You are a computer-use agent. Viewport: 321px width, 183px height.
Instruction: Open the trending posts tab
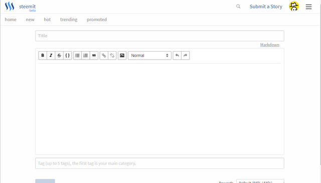point(69,20)
